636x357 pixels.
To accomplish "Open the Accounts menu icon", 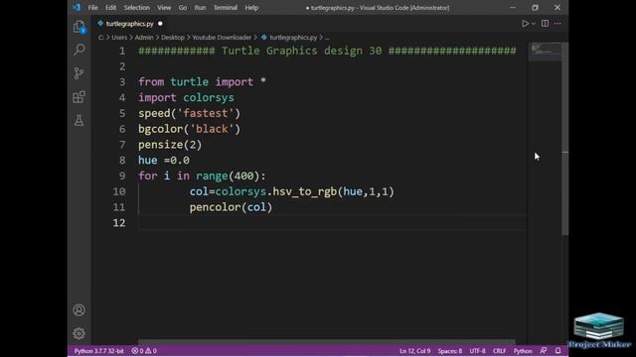I will (79, 310).
